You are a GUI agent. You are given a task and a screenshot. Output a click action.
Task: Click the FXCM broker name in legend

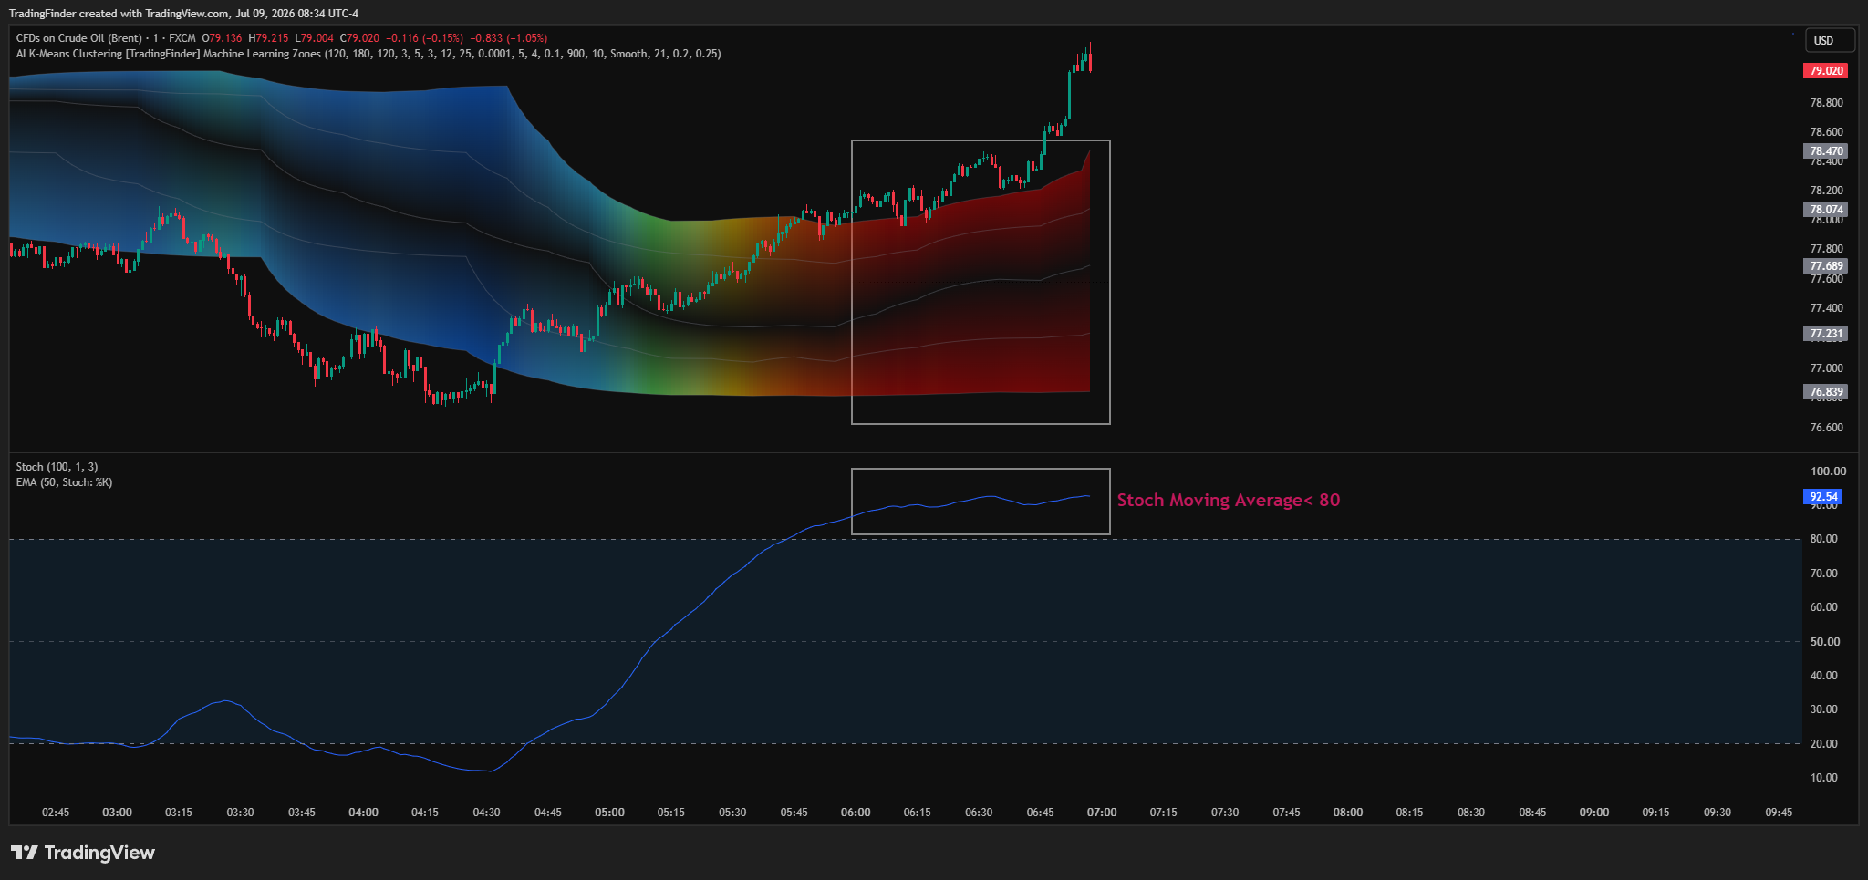182,38
